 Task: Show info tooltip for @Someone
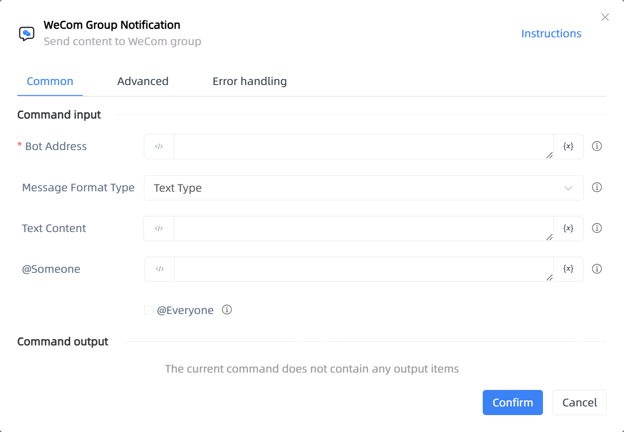(597, 269)
